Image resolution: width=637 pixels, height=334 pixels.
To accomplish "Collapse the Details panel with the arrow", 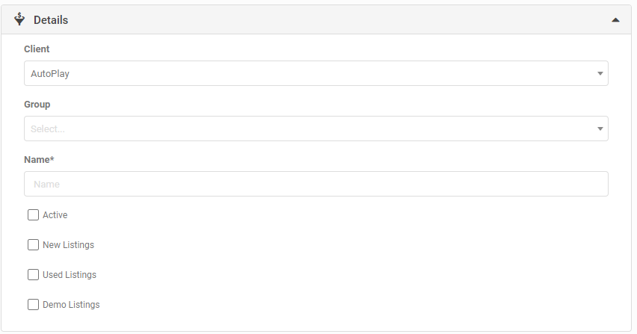I will tap(615, 20).
